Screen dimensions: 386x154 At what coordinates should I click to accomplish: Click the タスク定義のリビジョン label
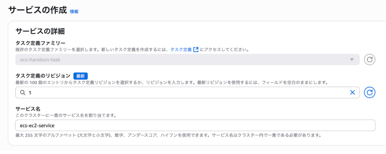[43, 75]
